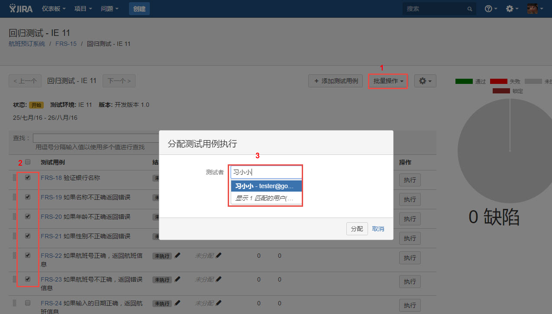Screen dimensions: 552x314
Task: Execute FRS-21 with 执行 button
Action: [410, 238]
